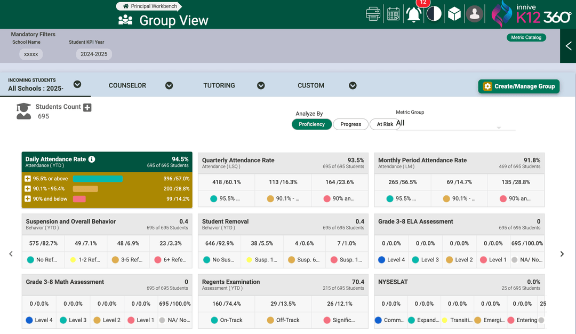Select the Proficiency analyze option
The image size is (576, 334).
coord(311,124)
